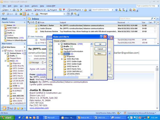This screenshot has width=160, height=120.
Task: Click the Undo icon in second toolbar
Action: 32,14
